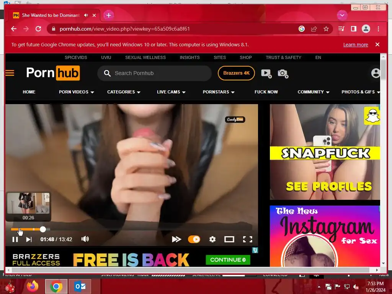
Task: Open the site hamburger menu
Action: [10, 73]
